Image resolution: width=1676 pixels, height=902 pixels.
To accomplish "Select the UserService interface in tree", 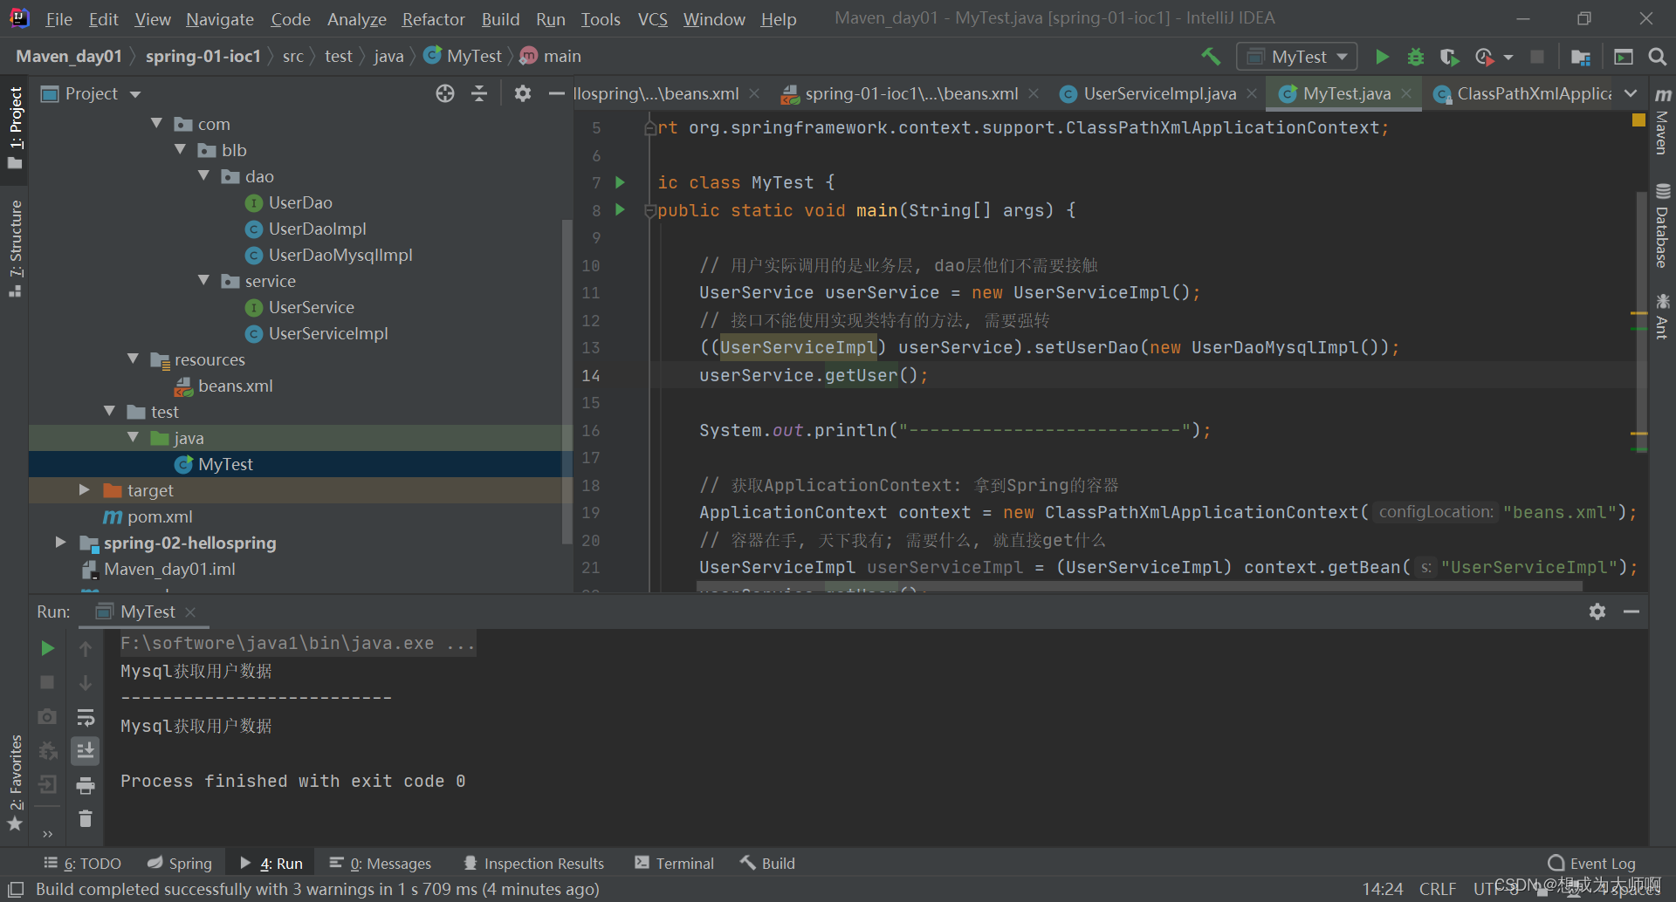I will pos(311,307).
